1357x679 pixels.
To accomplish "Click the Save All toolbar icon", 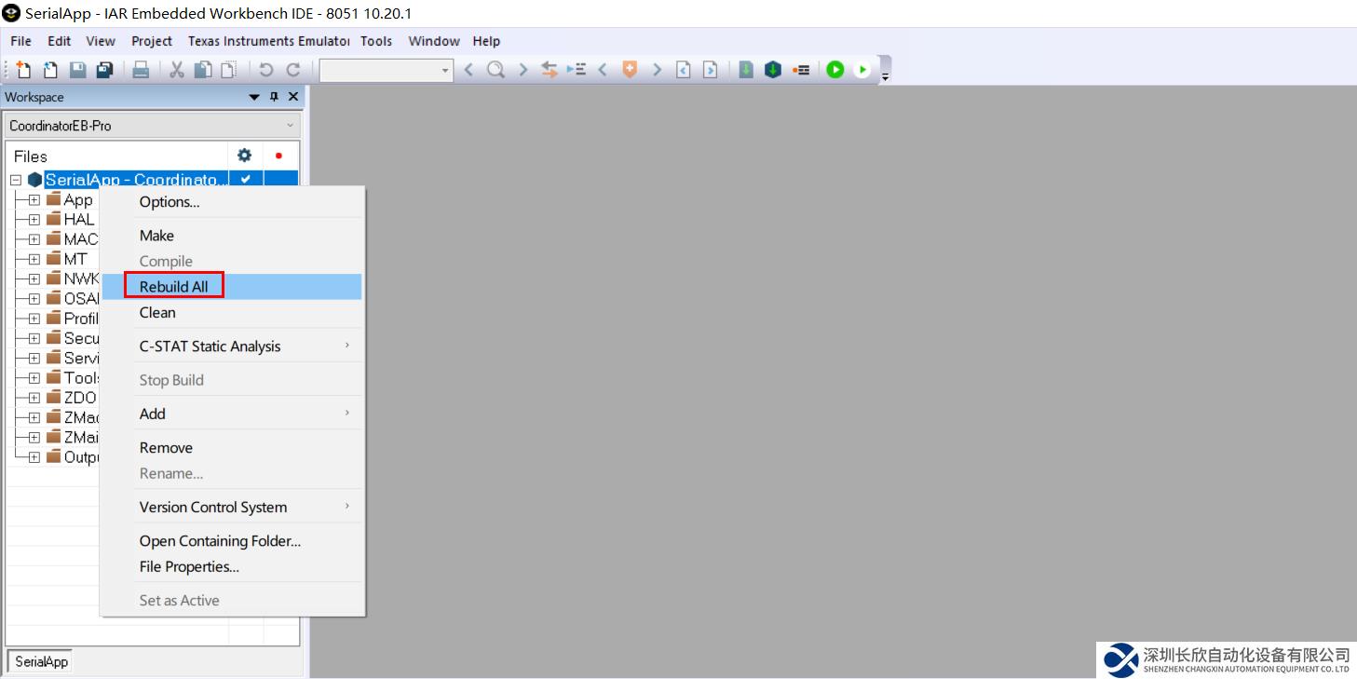I will 105,70.
